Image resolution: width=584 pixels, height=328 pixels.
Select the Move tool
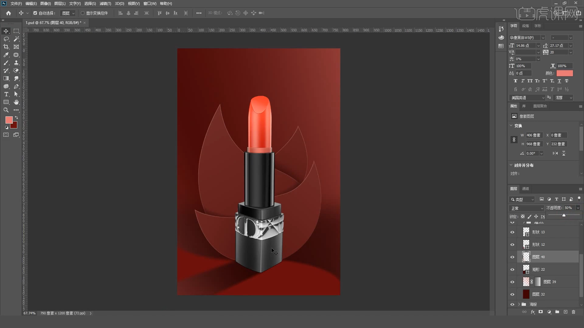point(6,31)
